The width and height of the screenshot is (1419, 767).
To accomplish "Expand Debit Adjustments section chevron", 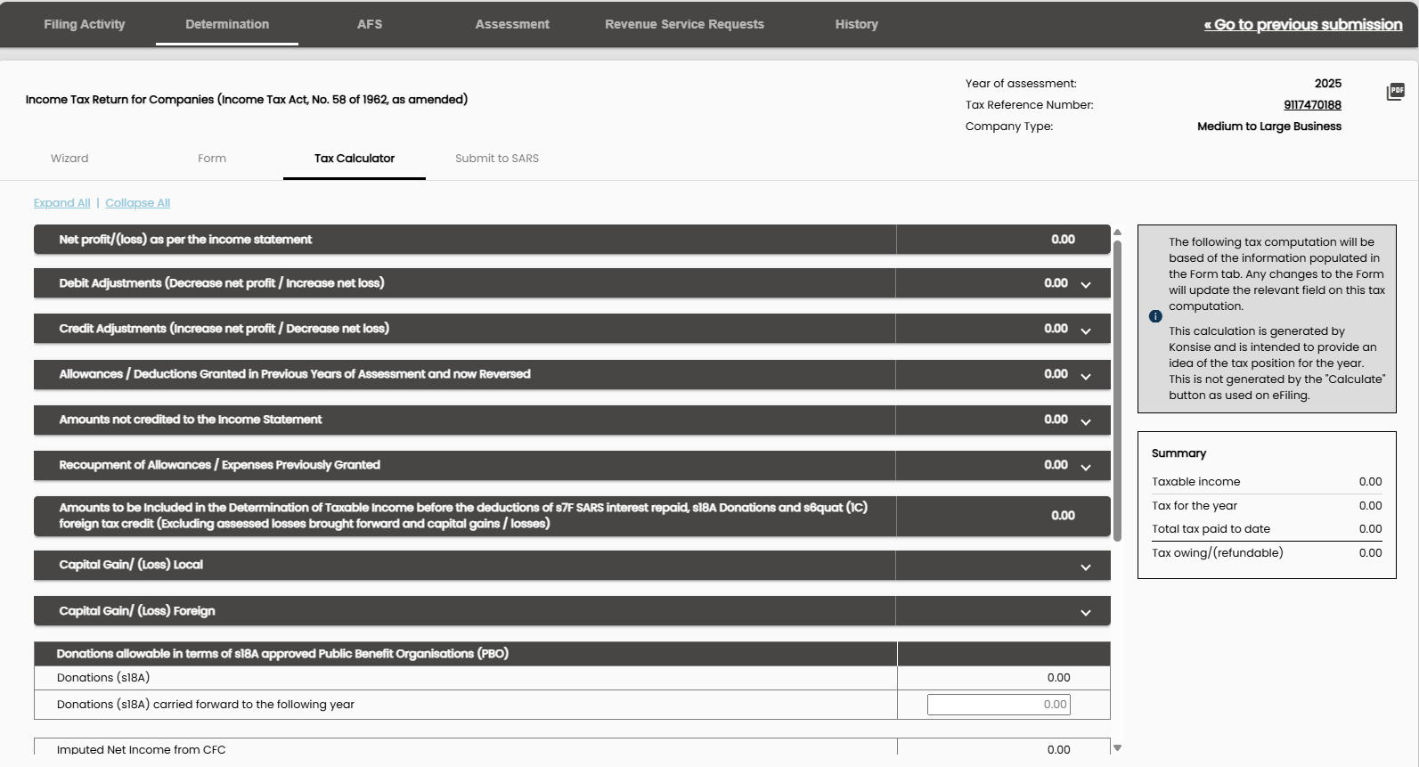I will coord(1086,285).
